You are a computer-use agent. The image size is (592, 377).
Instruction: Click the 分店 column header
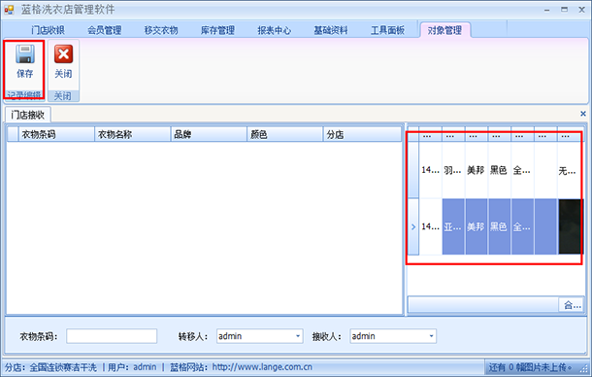point(362,134)
